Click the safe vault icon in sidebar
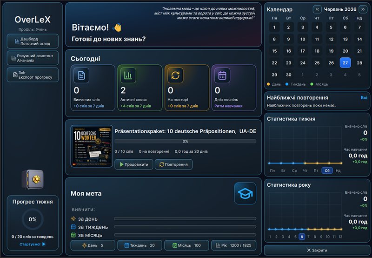 tap(33, 179)
